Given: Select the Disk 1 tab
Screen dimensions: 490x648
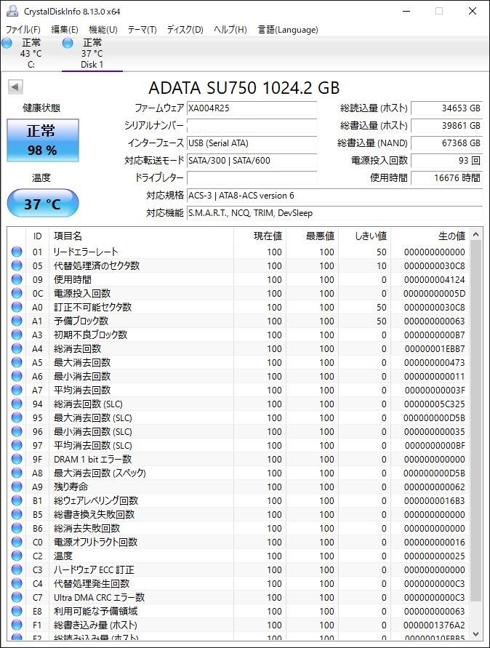Looking at the screenshot, I should coord(92,53).
